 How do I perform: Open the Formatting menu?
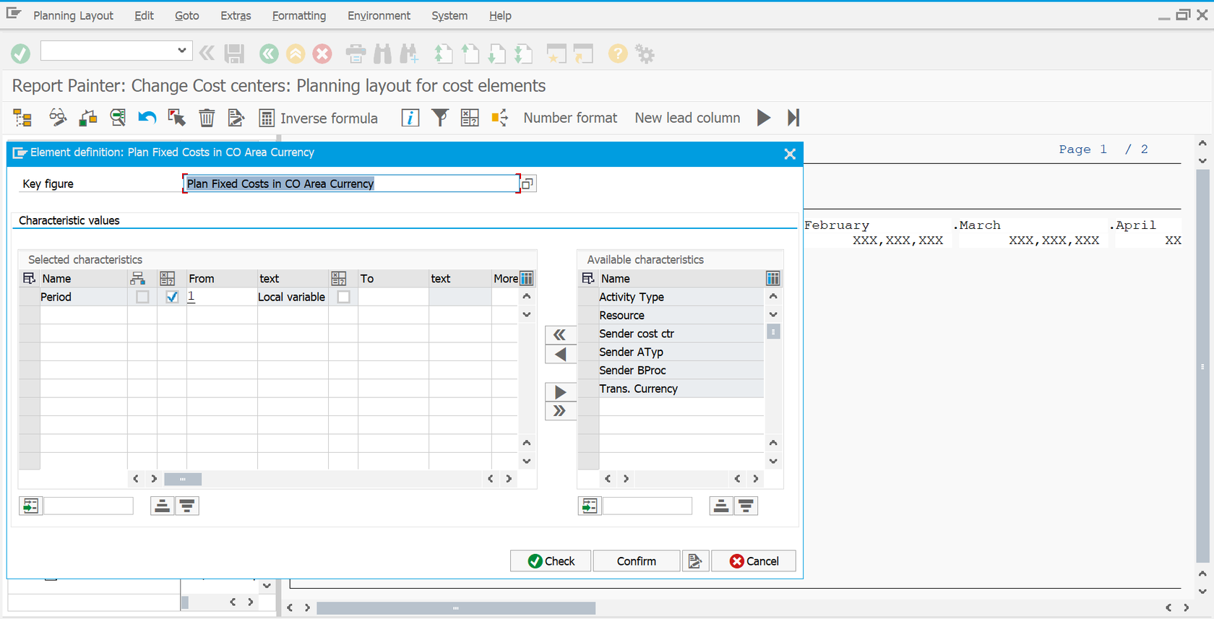click(298, 15)
